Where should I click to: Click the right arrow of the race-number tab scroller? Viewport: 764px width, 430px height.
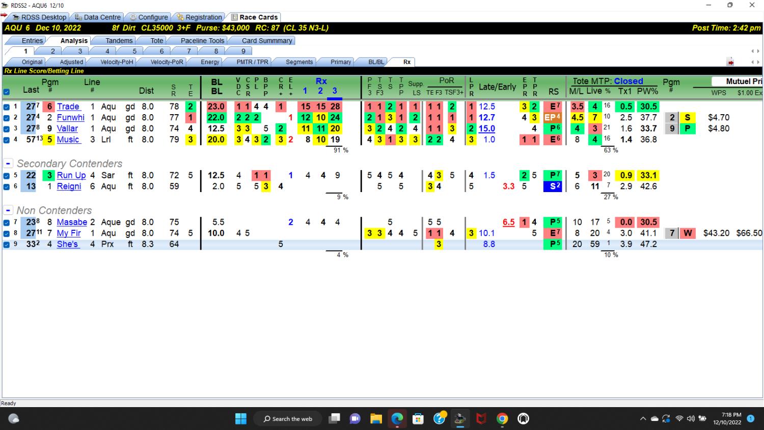(x=758, y=51)
